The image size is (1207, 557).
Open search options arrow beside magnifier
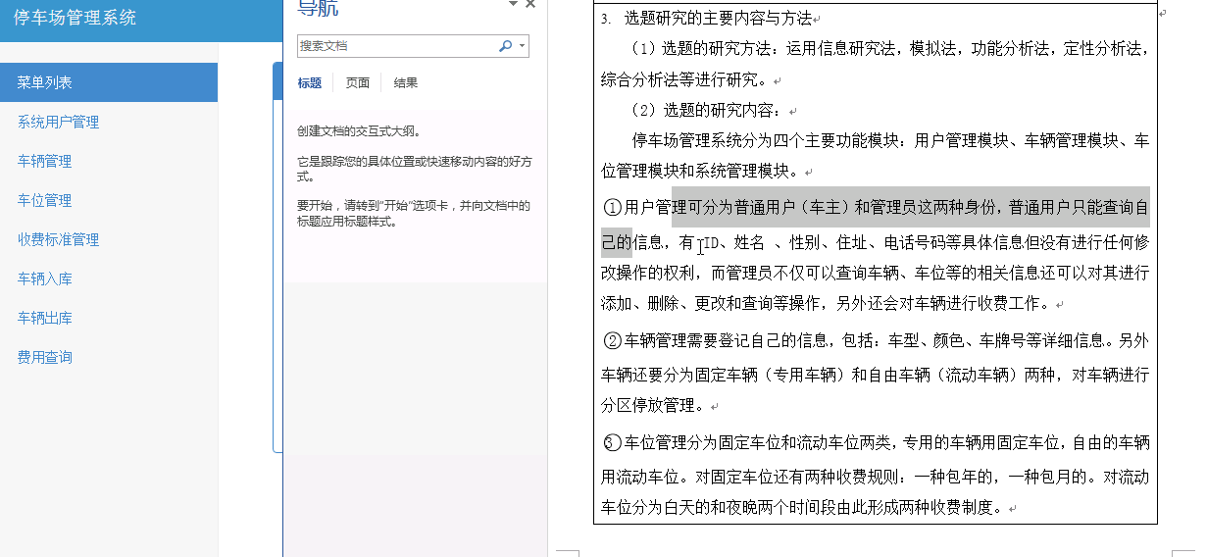[523, 46]
